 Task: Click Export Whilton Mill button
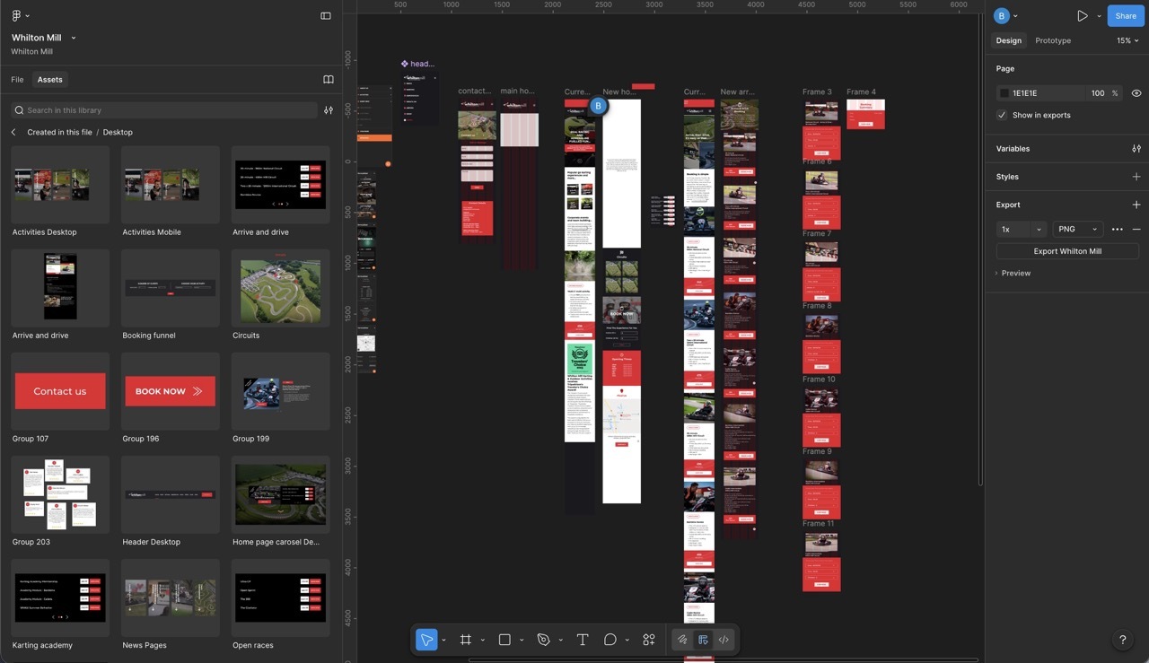pos(1067,251)
